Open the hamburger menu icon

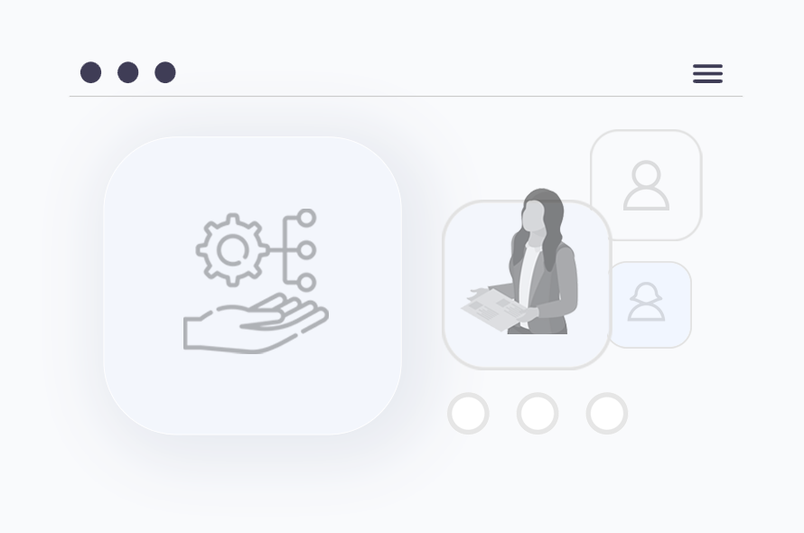click(707, 73)
